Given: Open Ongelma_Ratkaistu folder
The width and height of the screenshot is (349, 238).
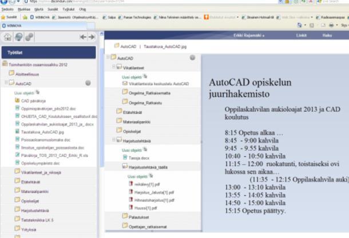Looking at the screenshot, I should (x=145, y=103).
